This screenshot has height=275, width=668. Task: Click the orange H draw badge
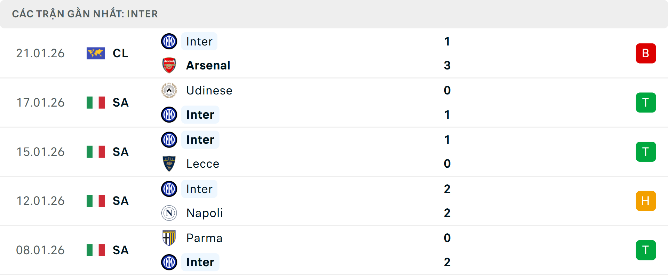coord(646,201)
